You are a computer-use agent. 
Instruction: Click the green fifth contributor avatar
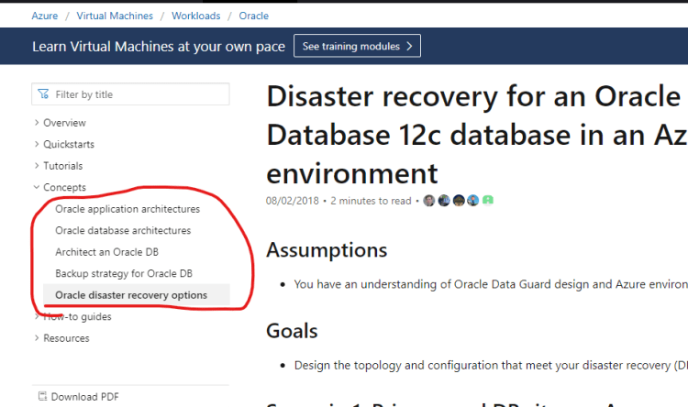[488, 201]
